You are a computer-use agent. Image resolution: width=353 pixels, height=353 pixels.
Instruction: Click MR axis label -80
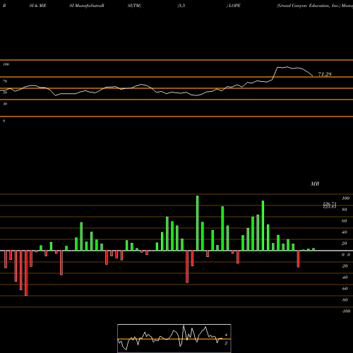345,300
